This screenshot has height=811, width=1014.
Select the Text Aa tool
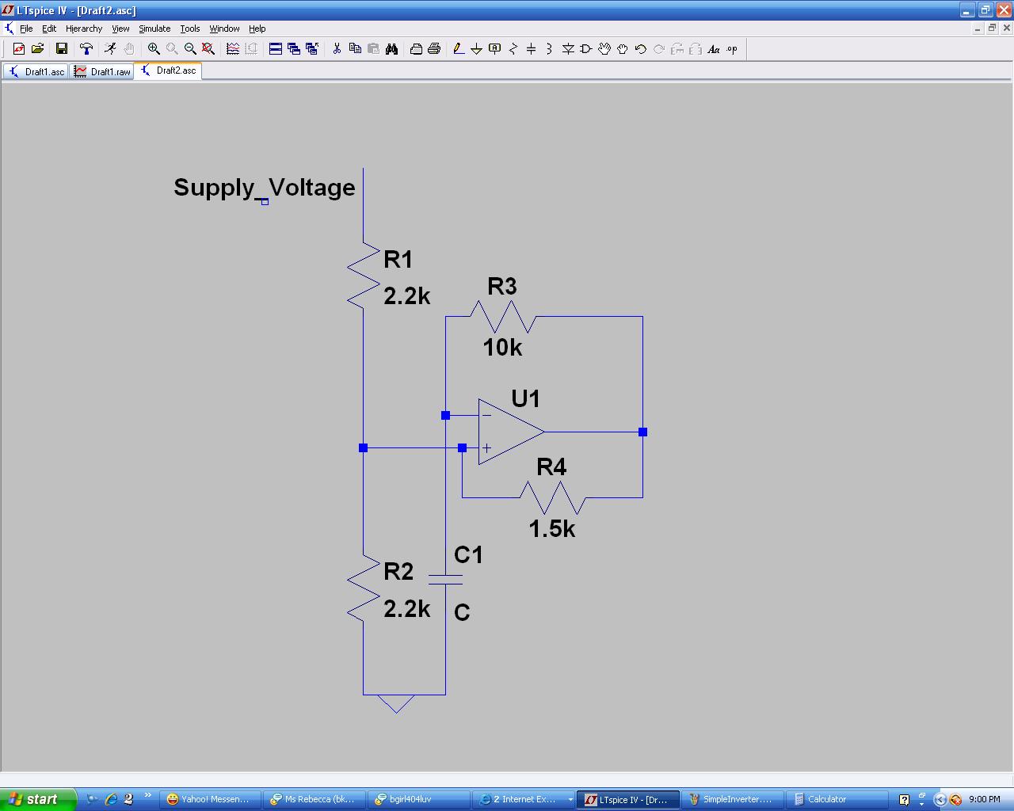click(714, 49)
